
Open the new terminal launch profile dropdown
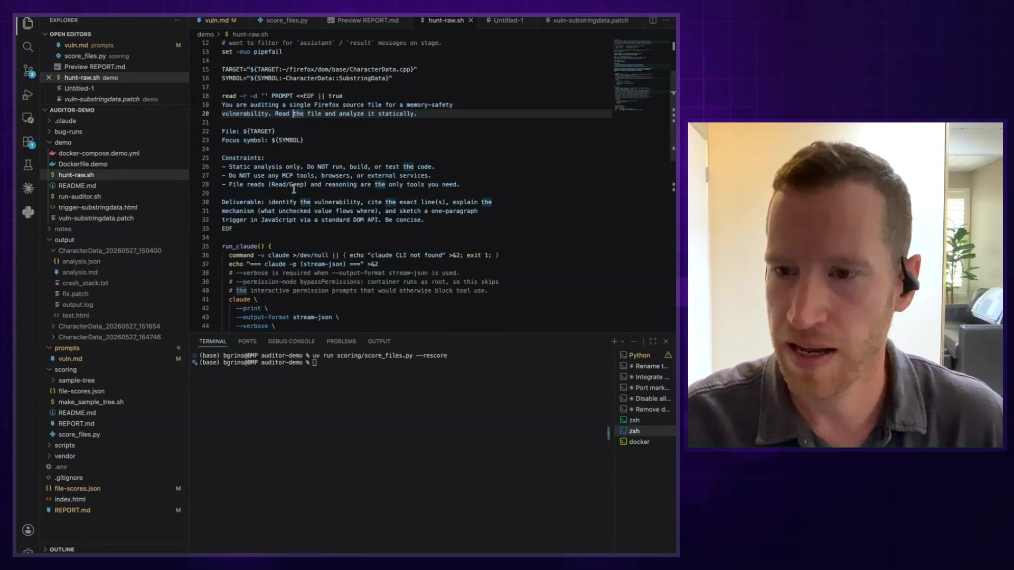(623, 341)
